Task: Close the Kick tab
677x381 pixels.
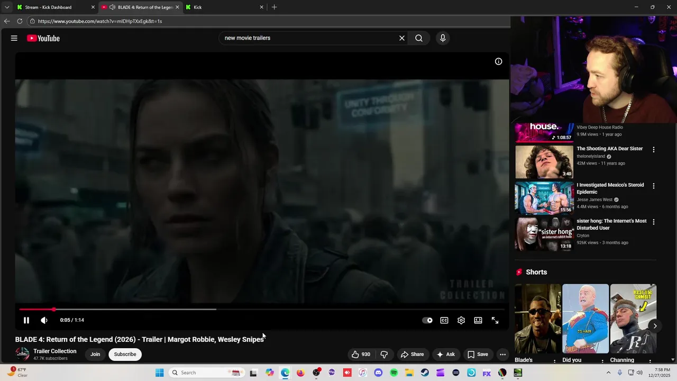Action: tap(261, 7)
